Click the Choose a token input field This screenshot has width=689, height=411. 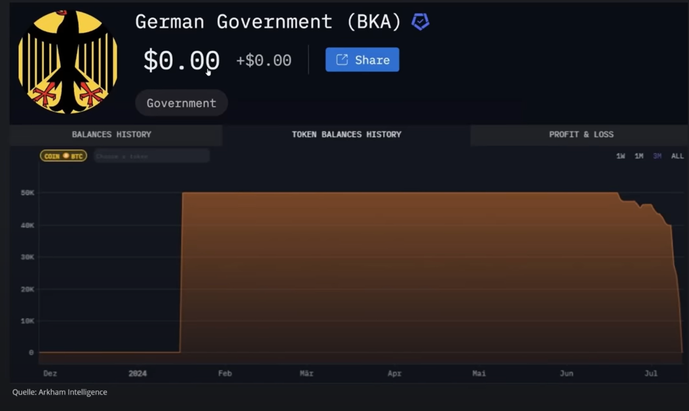(x=152, y=156)
